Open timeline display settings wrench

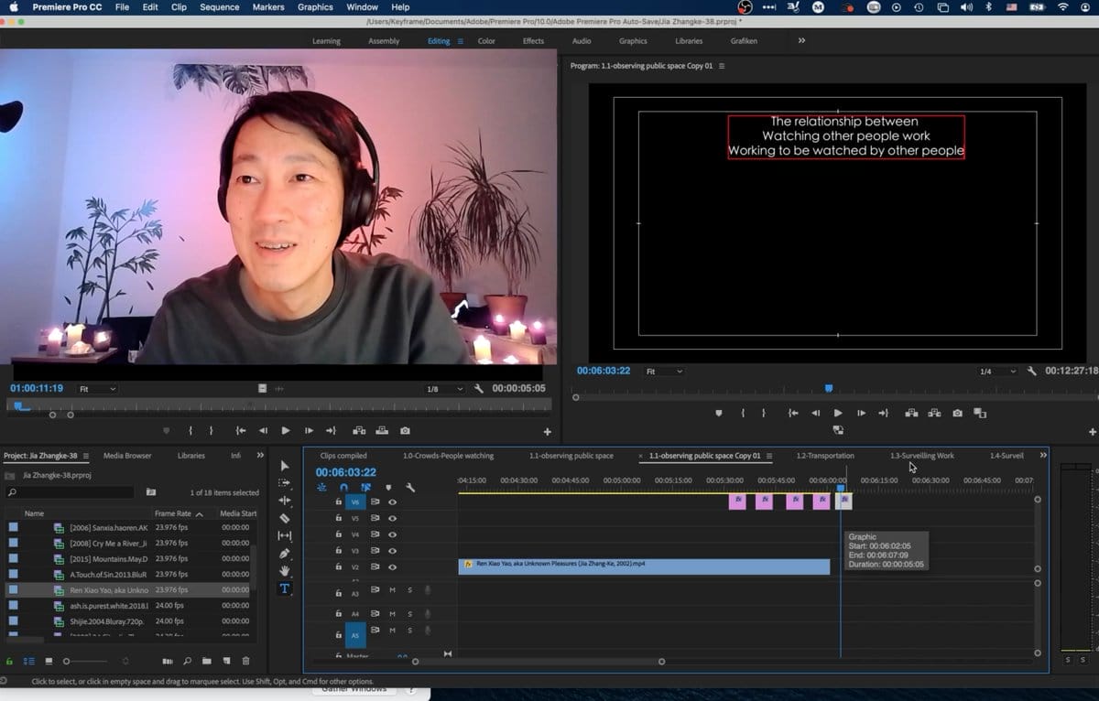click(410, 488)
